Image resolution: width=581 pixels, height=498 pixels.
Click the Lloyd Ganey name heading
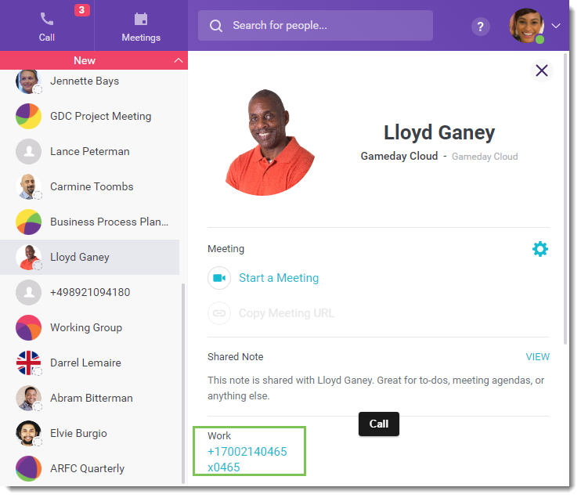(439, 132)
